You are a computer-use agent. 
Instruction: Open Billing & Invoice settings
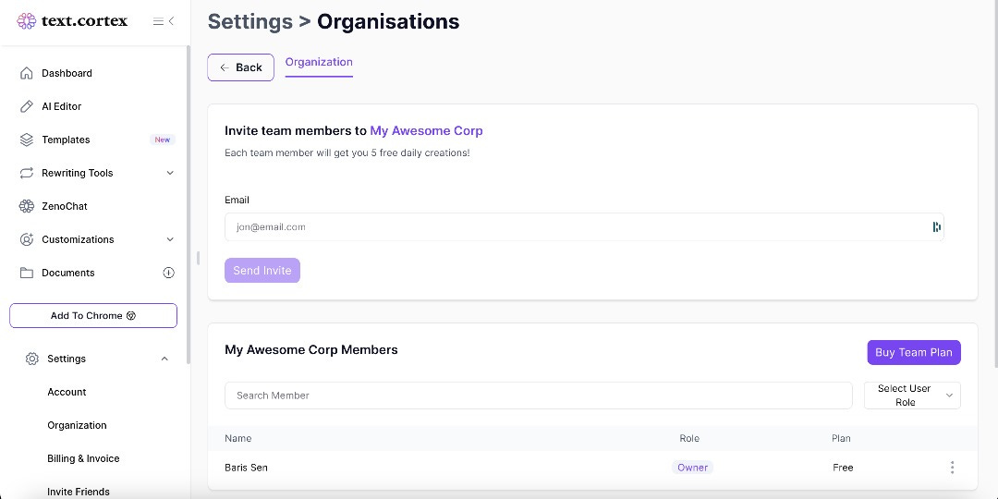tap(83, 458)
